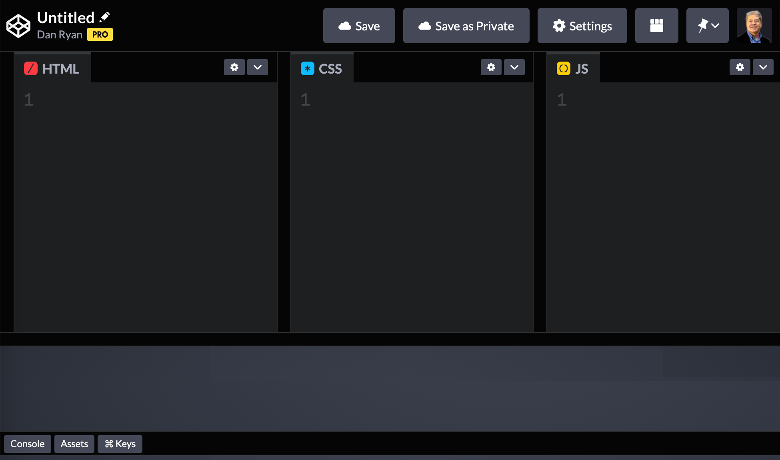Open the Assets panel

tap(74, 444)
